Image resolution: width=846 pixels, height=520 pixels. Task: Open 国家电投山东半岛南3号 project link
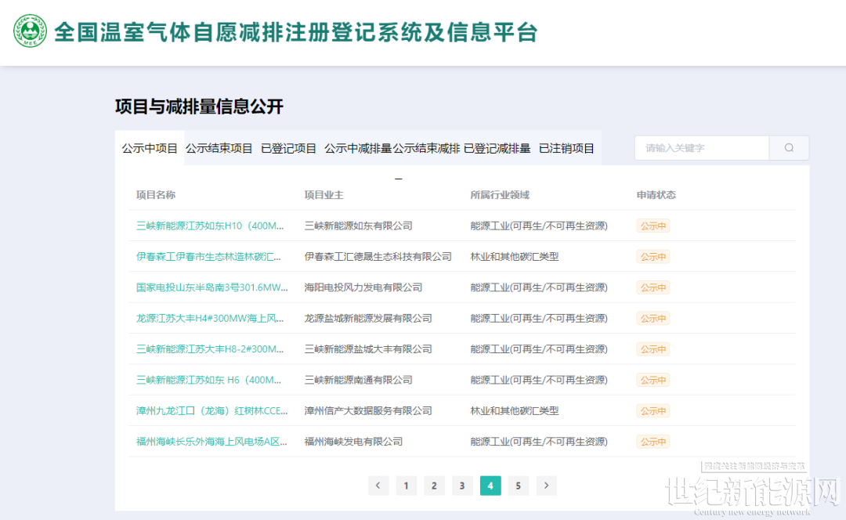tap(212, 287)
